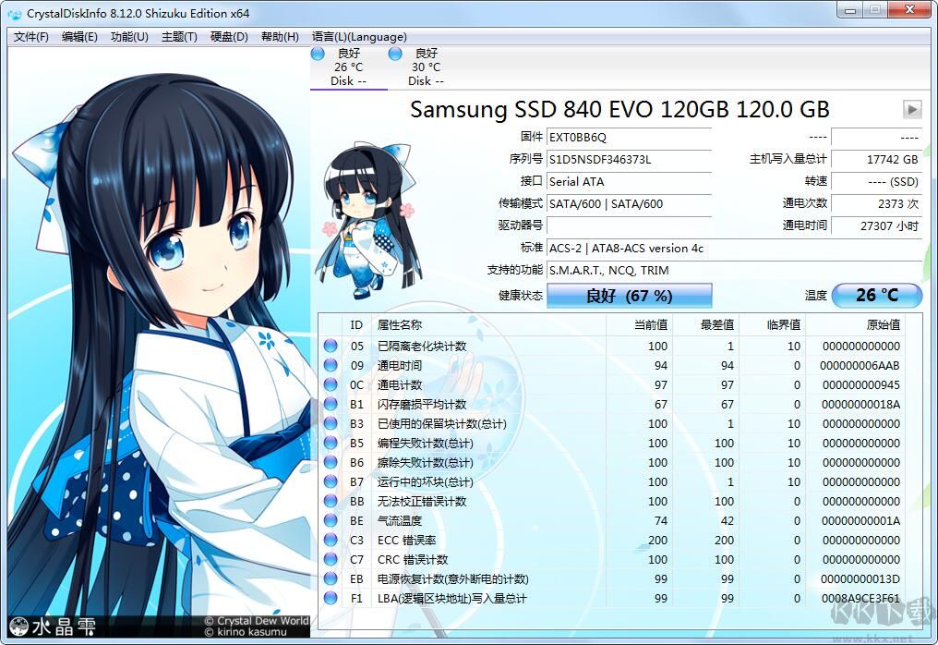This screenshot has width=938, height=645.
Task: Click the next disk arrow button
Action: click(912, 109)
